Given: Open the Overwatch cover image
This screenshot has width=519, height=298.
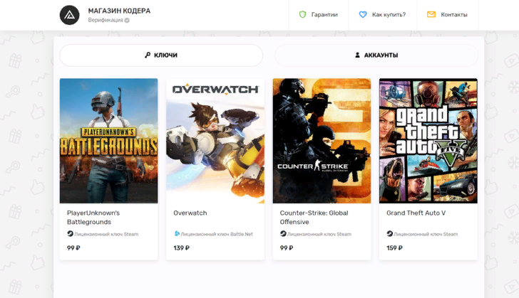Looking at the screenshot, I should click(215, 141).
